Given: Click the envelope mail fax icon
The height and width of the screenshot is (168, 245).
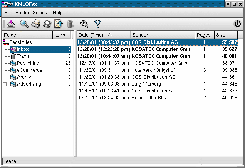Looking at the screenshot, I should [x=59, y=24].
